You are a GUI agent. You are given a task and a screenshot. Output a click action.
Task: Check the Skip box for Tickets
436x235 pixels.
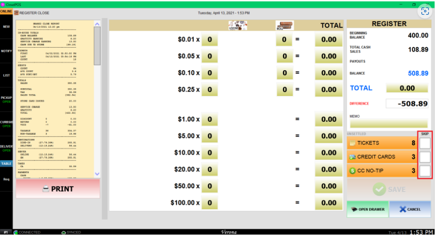pyautogui.click(x=425, y=143)
